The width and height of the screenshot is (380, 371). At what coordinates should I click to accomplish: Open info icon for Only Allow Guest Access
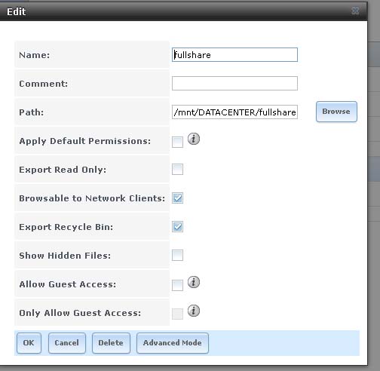194,311
